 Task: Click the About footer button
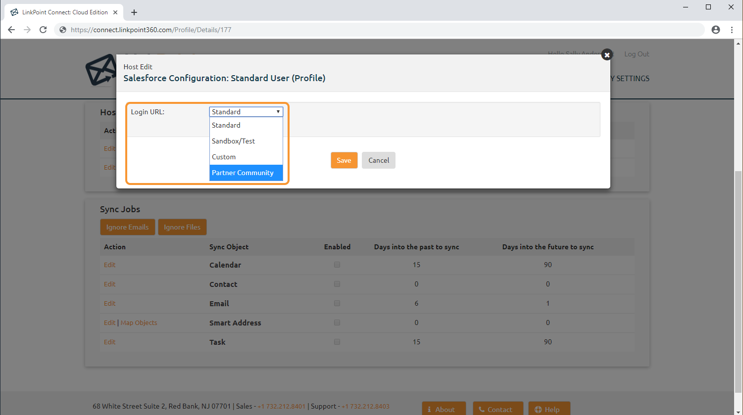click(444, 409)
